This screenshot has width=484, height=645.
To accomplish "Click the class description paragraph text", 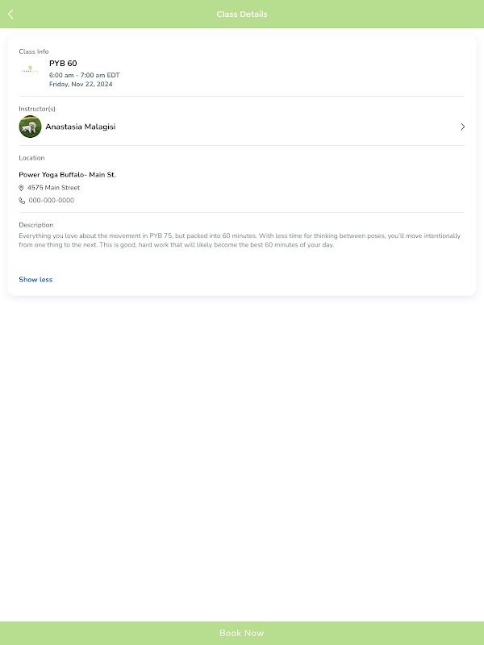I will [x=240, y=240].
